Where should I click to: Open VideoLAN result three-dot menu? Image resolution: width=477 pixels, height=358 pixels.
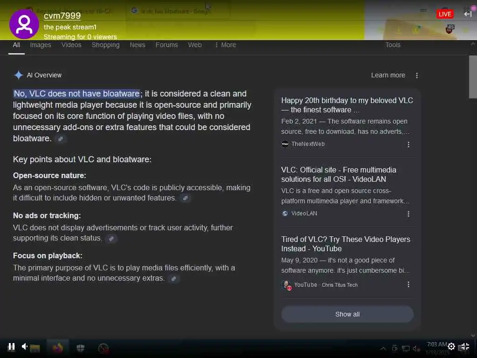coord(408,214)
